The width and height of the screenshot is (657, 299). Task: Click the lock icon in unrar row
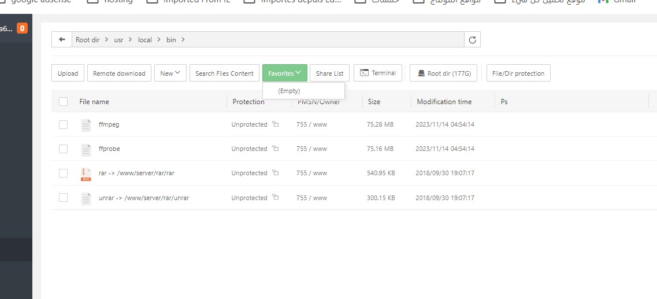point(275,198)
